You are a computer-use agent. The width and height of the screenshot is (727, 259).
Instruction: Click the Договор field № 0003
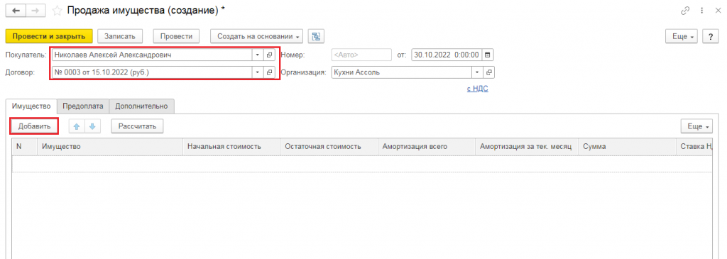[152, 73]
